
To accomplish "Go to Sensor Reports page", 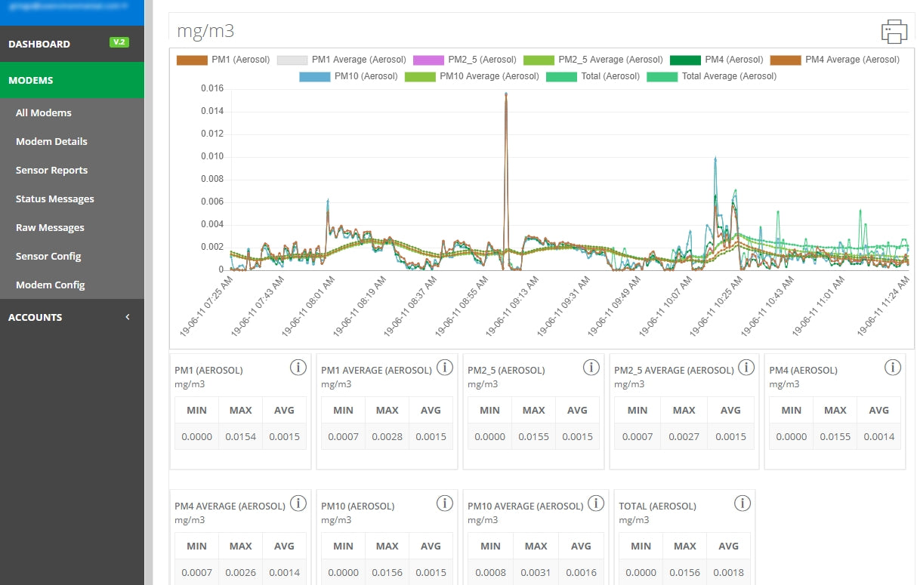I will click(51, 170).
